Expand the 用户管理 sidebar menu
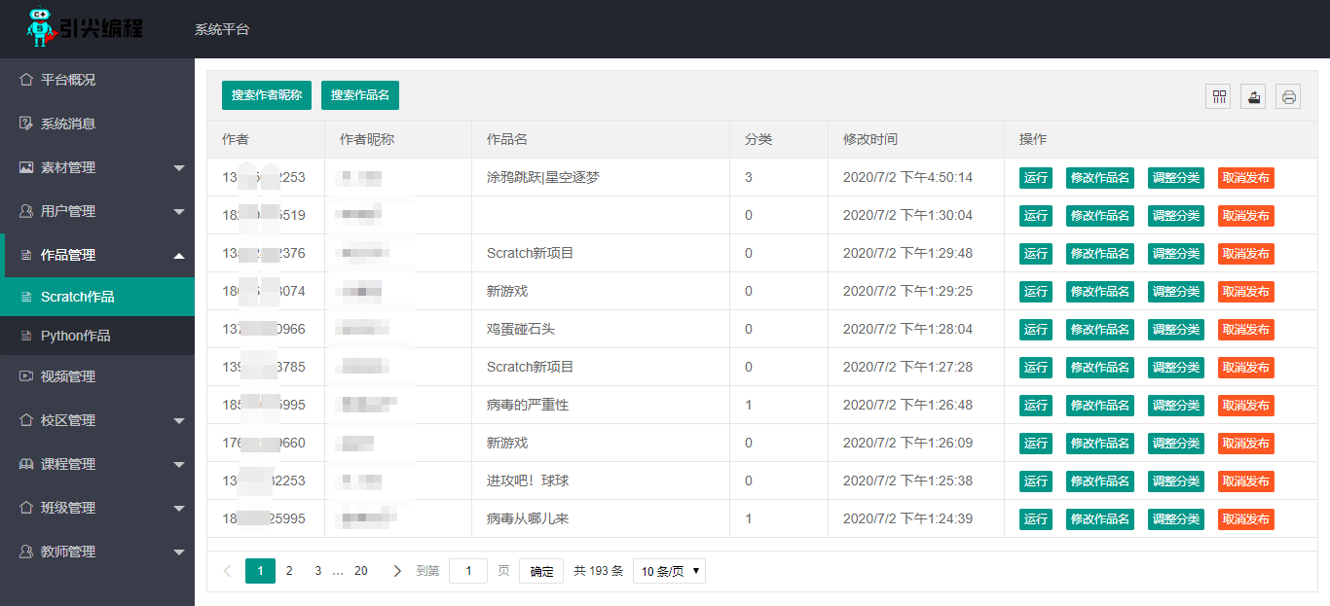1330x606 pixels. [97, 211]
